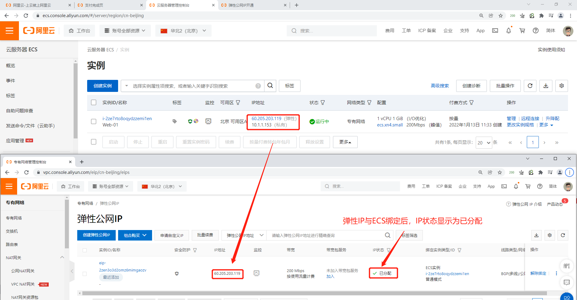Download the EIP list in VPC console
Image resolution: width=577 pixels, height=300 pixels.
tap(536, 235)
